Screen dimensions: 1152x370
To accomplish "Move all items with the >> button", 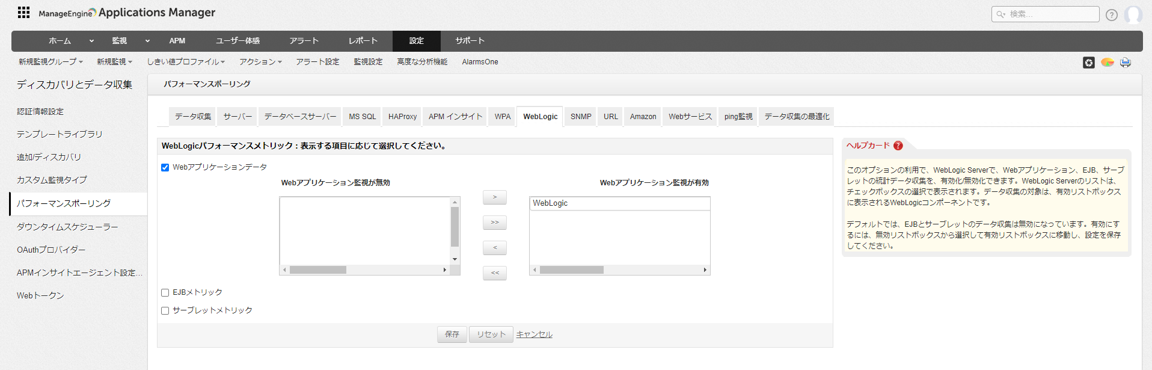I will (x=495, y=223).
